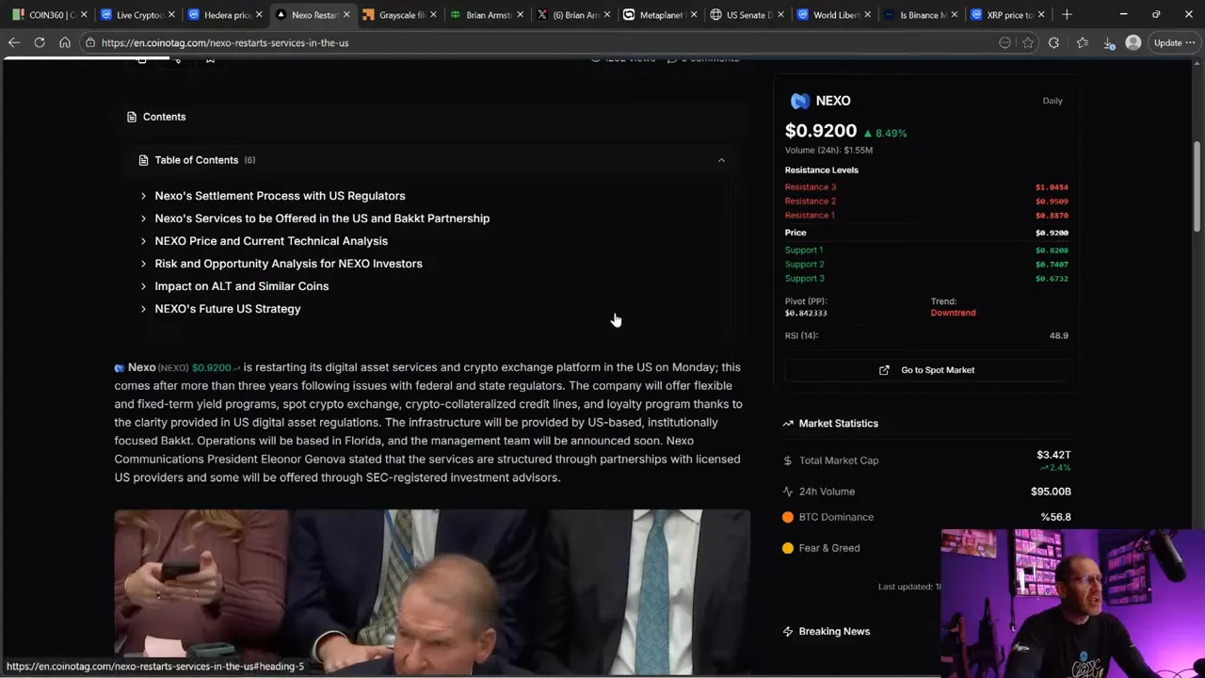
Task: Click the waveform icon beside 24h Volume
Action: 788,491
